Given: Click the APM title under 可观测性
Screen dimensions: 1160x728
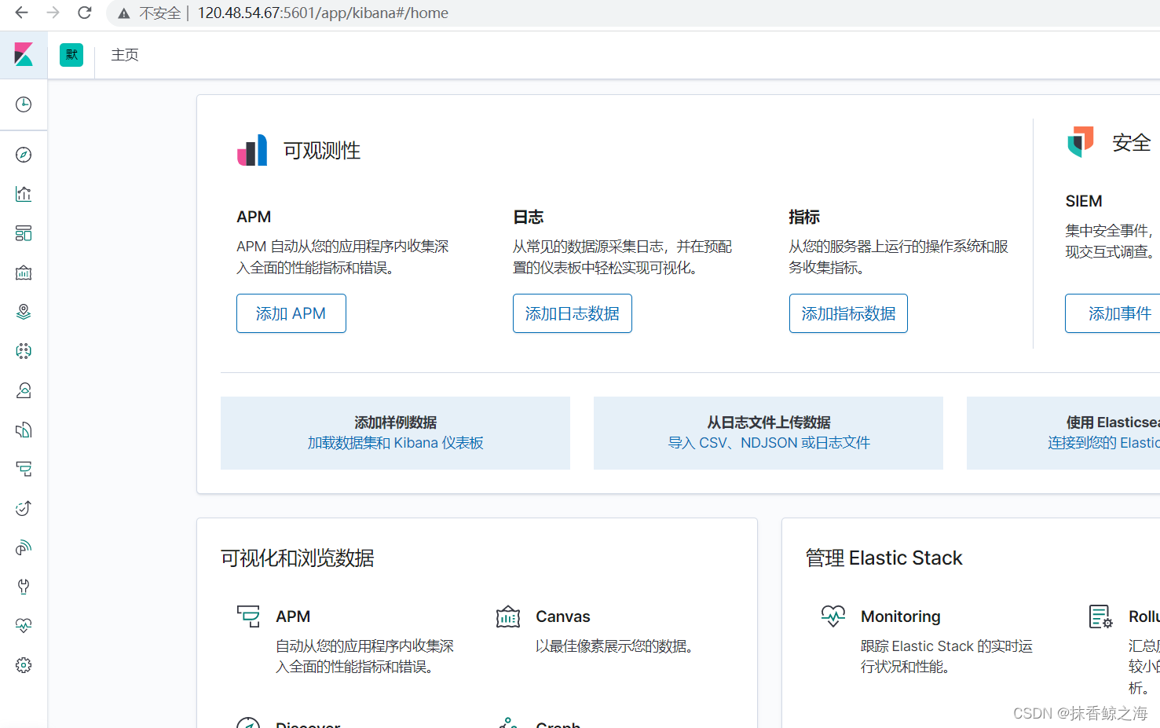Looking at the screenshot, I should pyautogui.click(x=254, y=217).
